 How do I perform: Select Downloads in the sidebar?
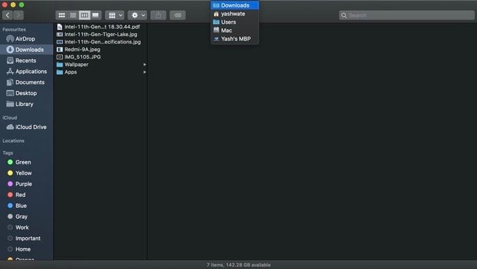(x=27, y=50)
